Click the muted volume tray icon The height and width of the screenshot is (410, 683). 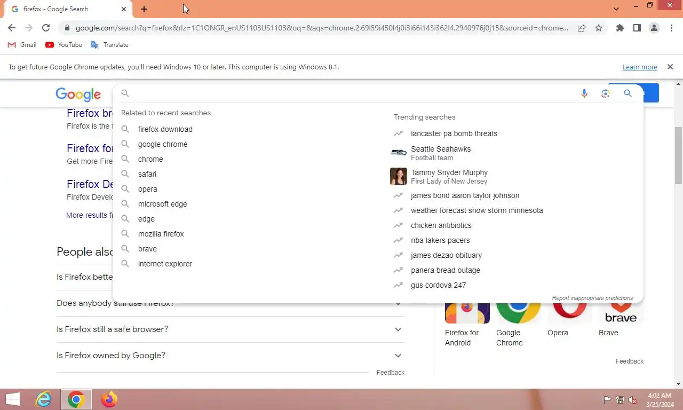633,399
